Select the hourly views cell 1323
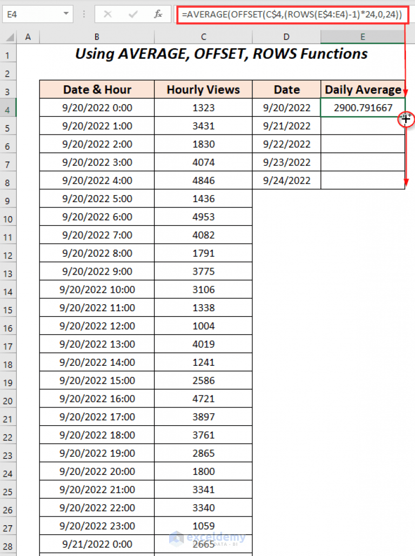 coord(203,108)
